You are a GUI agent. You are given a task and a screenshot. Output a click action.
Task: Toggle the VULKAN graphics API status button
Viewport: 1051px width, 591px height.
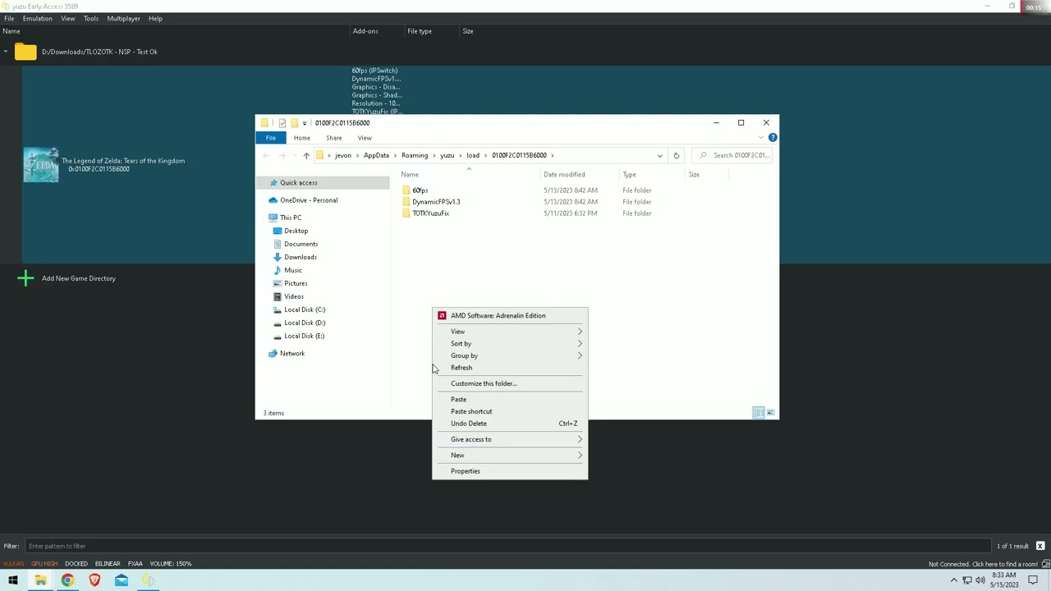[x=13, y=564]
